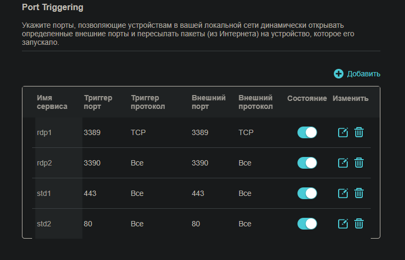Image resolution: width=405 pixels, height=260 pixels.
Task: Delete the rdp1 entry with trash icon
Action: pyautogui.click(x=359, y=132)
